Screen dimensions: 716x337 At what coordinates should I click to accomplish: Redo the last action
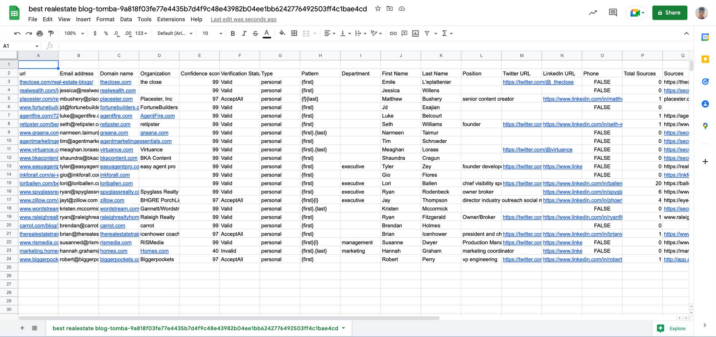[28, 33]
